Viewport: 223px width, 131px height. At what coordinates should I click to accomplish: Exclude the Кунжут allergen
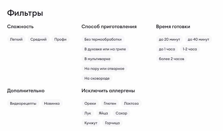tap(91, 123)
